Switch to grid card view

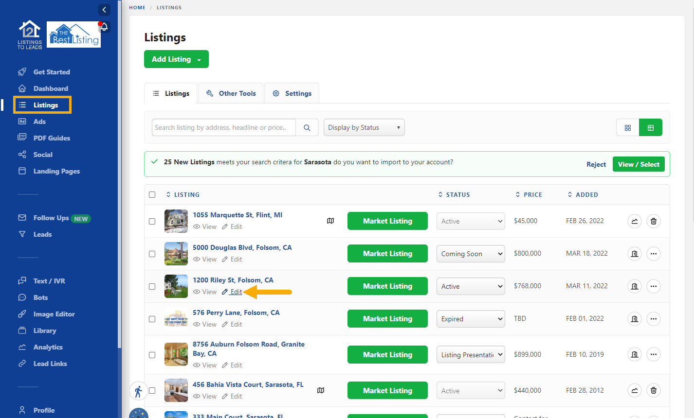pos(627,127)
